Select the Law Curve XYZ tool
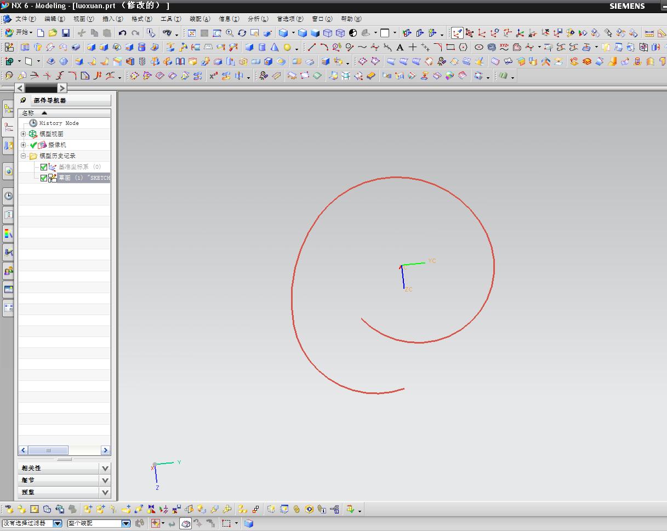This screenshot has width=667, height=531. (504, 47)
